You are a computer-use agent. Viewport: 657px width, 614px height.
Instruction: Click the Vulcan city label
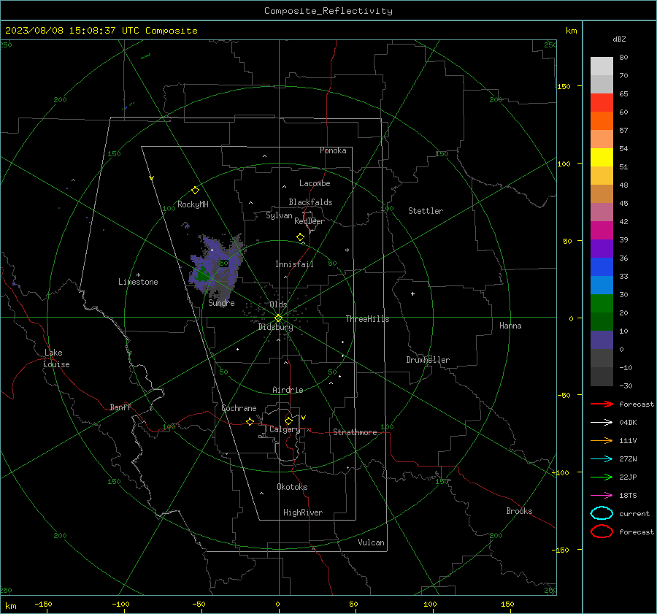coord(371,542)
